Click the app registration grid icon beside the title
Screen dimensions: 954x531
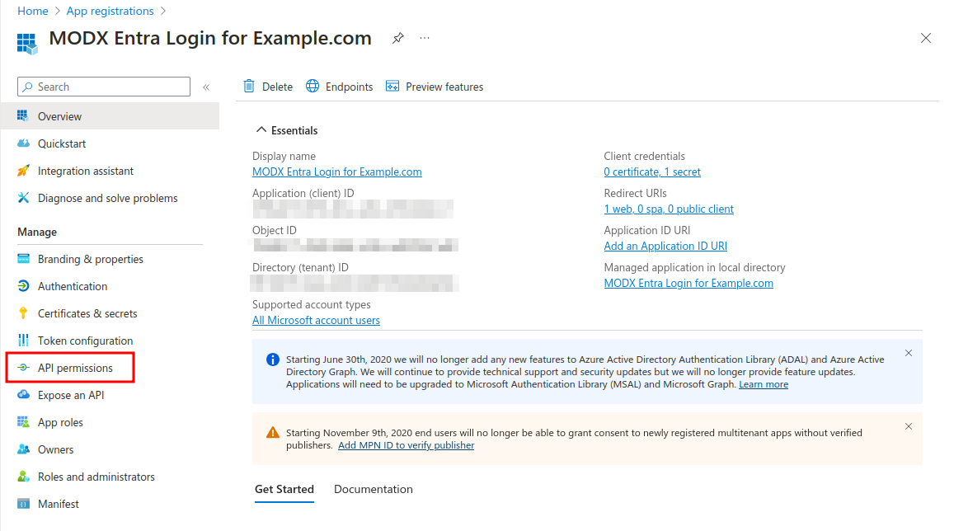tap(26, 43)
